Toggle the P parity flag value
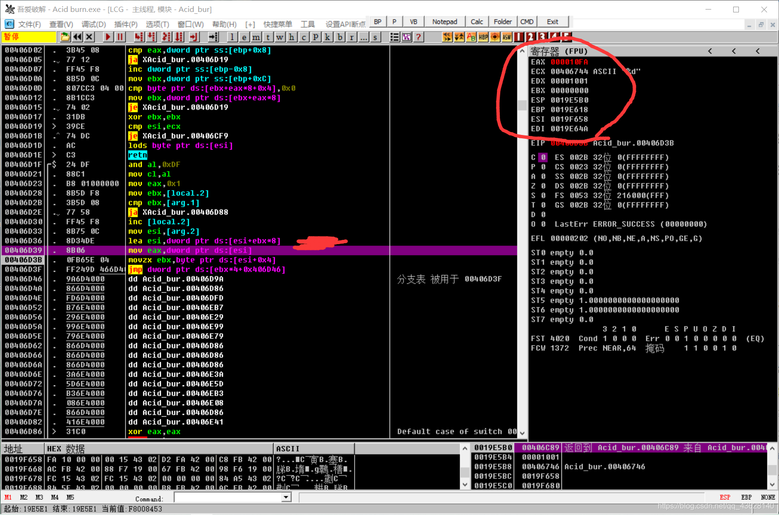The image size is (779, 515). tap(543, 167)
